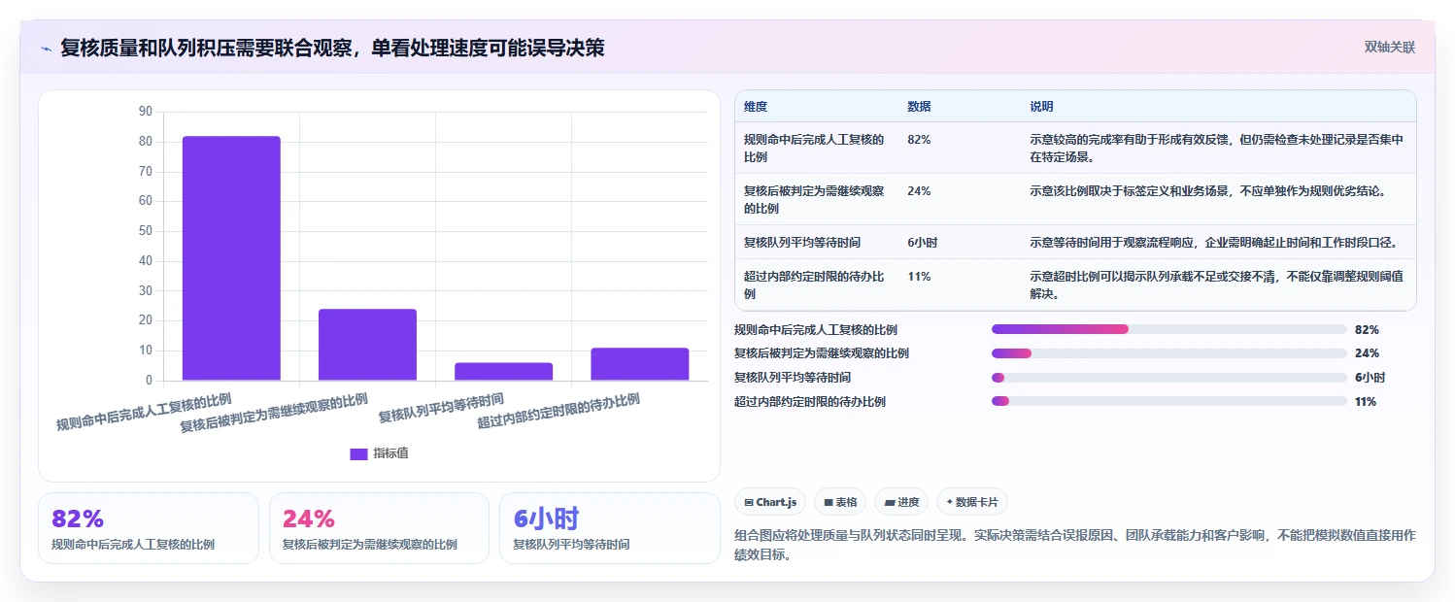Click the chart x-axis label 超过内部约定时限的待办比例
1455x602 pixels.
coord(558,411)
